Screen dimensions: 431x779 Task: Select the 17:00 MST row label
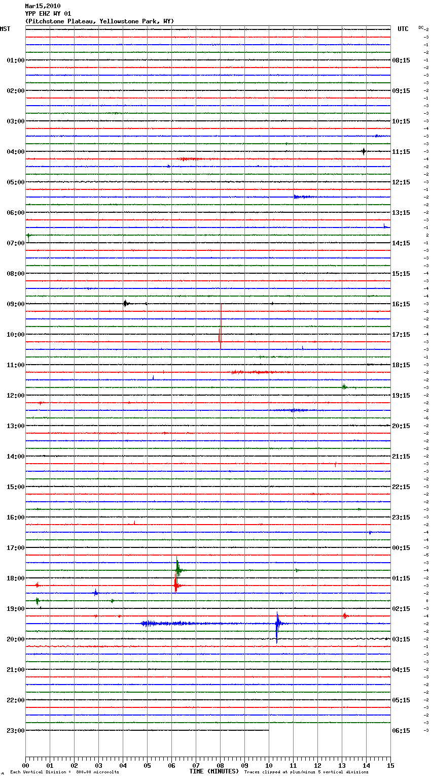pyautogui.click(x=16, y=548)
